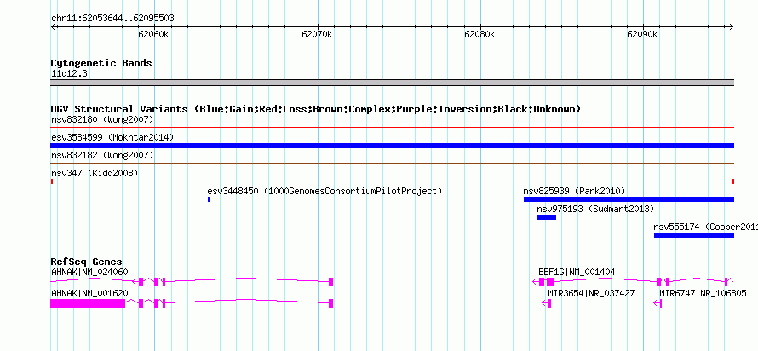This screenshot has width=758, height=351.
Task: Click the MIR6747 gene arrow glyph
Action: tap(658, 303)
